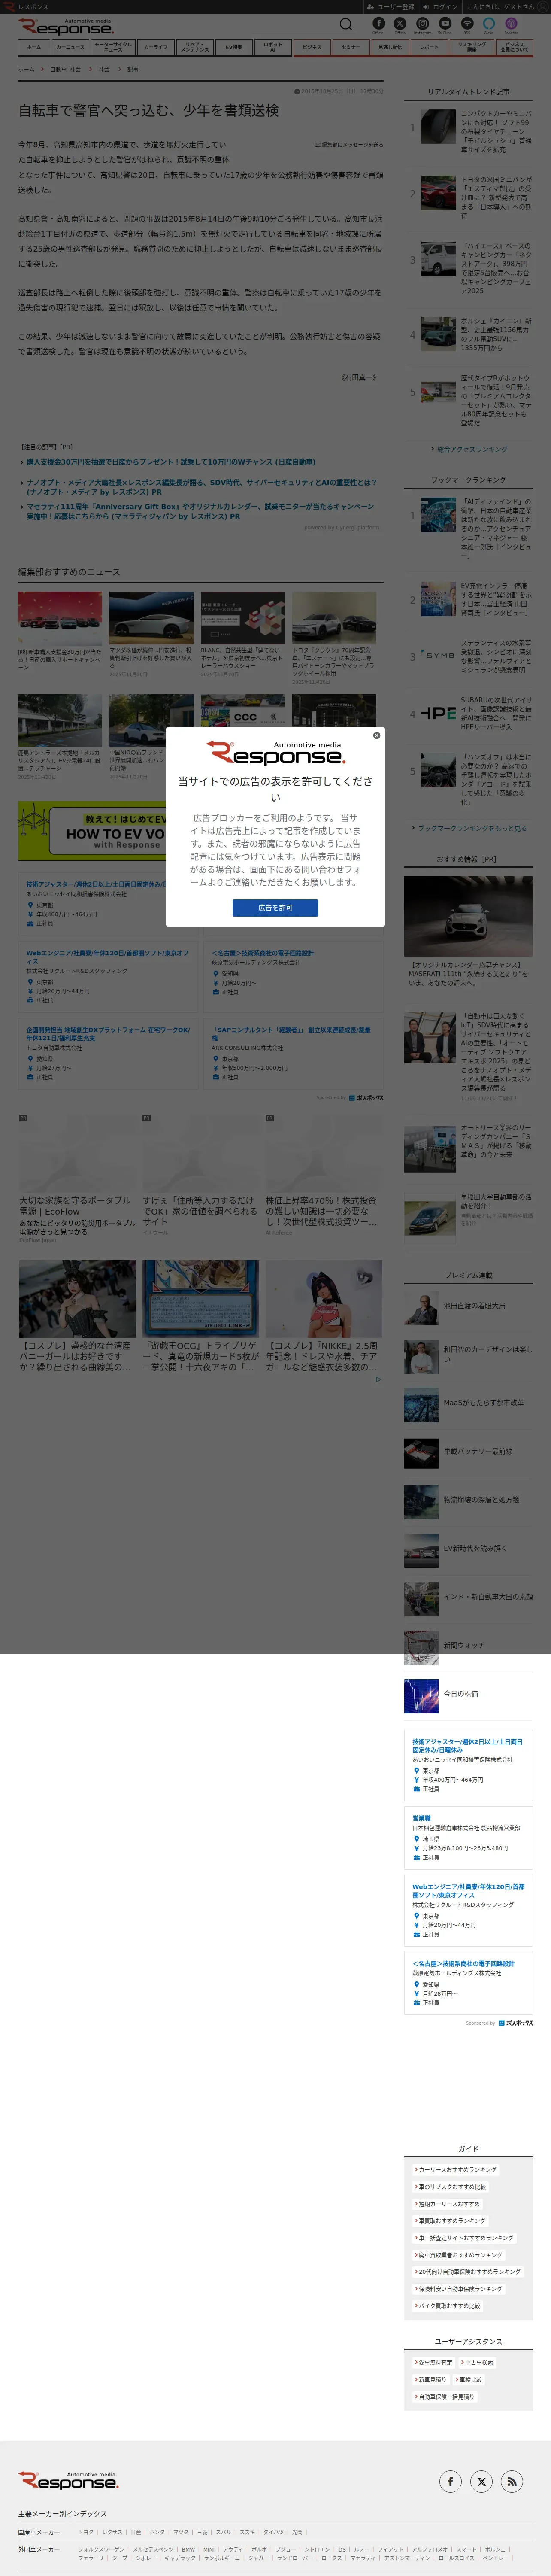The width and height of the screenshot is (551, 2576).
Task: Select ビジネス navigation tab
Action: (x=312, y=47)
